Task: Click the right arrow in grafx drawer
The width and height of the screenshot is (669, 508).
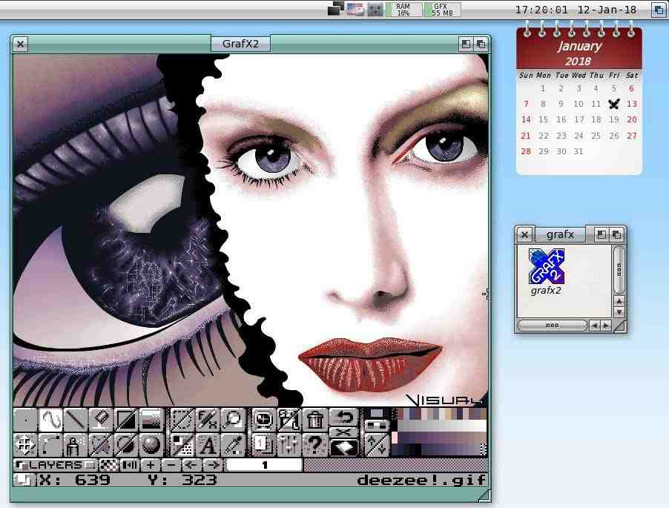Action: coord(606,326)
